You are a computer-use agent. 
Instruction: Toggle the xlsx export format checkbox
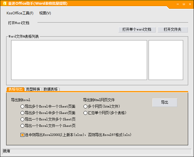click(x=22, y=135)
